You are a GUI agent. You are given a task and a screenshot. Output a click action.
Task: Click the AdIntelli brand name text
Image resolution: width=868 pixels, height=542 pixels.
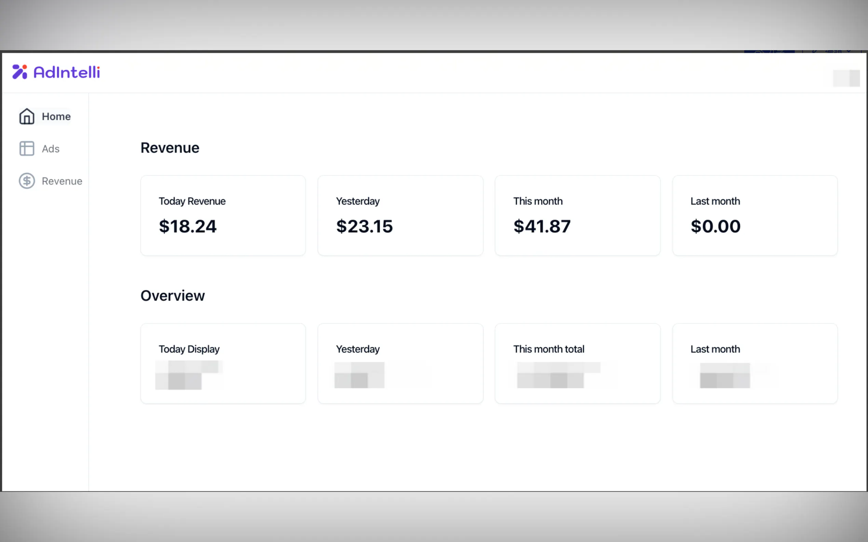[67, 72]
